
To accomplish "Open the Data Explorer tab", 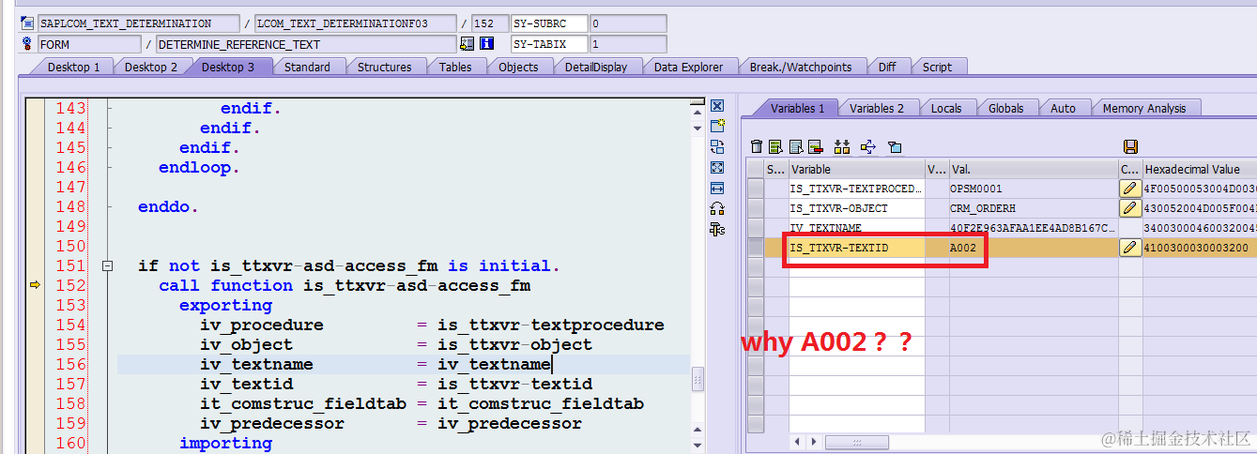I will click(x=689, y=67).
